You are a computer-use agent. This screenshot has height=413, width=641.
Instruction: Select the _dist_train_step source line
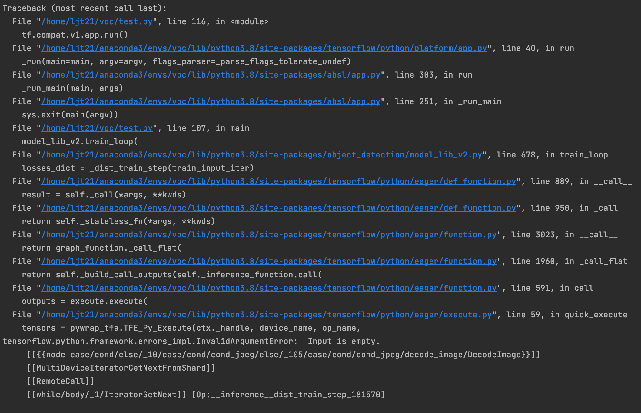138,168
